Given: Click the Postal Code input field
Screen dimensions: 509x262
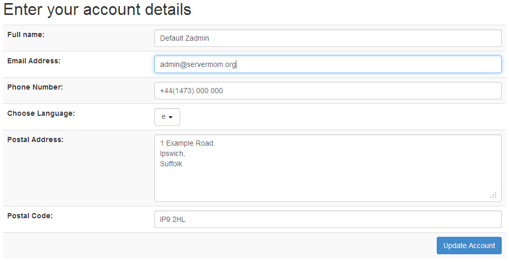Looking at the screenshot, I should tap(327, 219).
